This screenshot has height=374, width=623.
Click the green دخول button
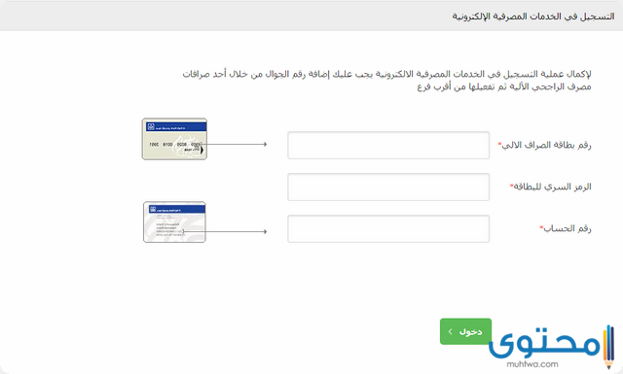pos(465,331)
